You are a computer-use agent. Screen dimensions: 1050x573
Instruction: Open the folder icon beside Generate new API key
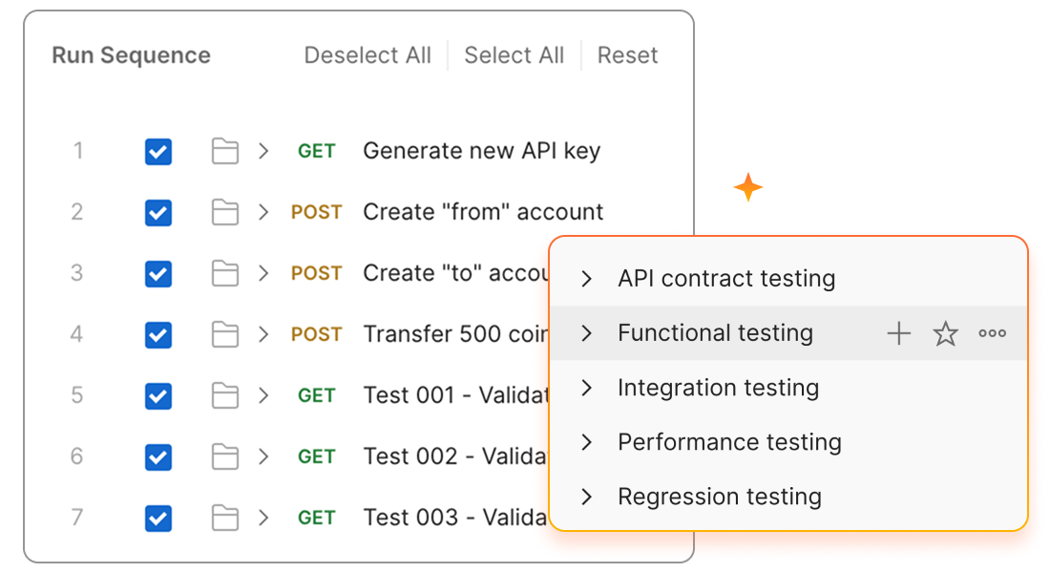coord(224,150)
